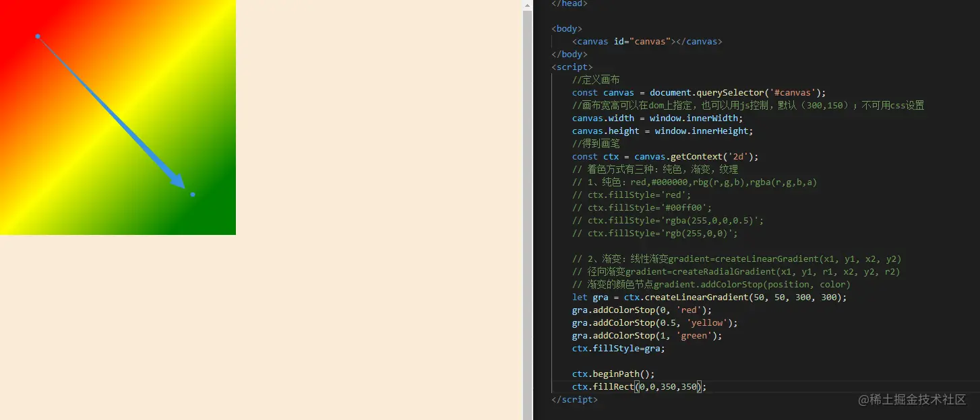
Task: Click the line ctx.fillStyle=gra;
Action: pyautogui.click(x=619, y=349)
